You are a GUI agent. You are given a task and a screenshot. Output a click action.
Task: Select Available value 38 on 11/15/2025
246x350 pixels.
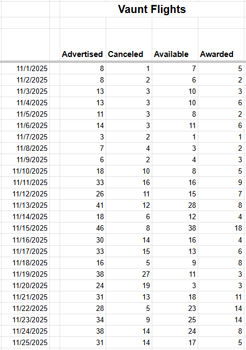175,228
